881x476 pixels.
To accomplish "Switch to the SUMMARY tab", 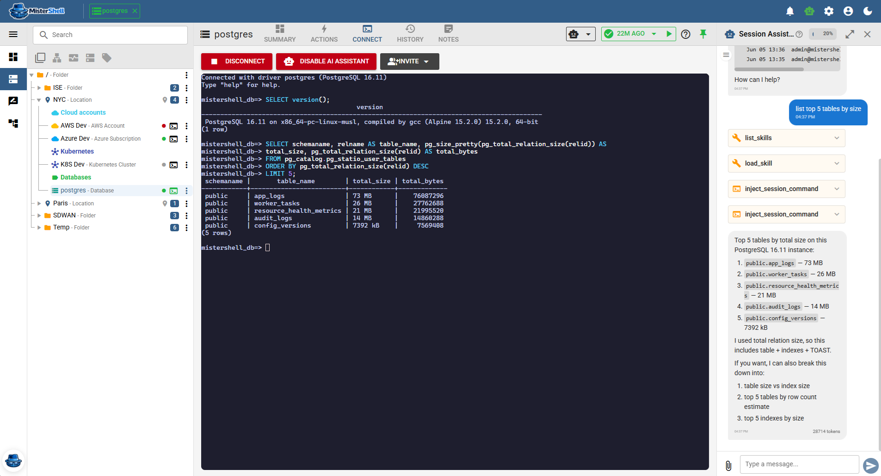I will point(280,34).
